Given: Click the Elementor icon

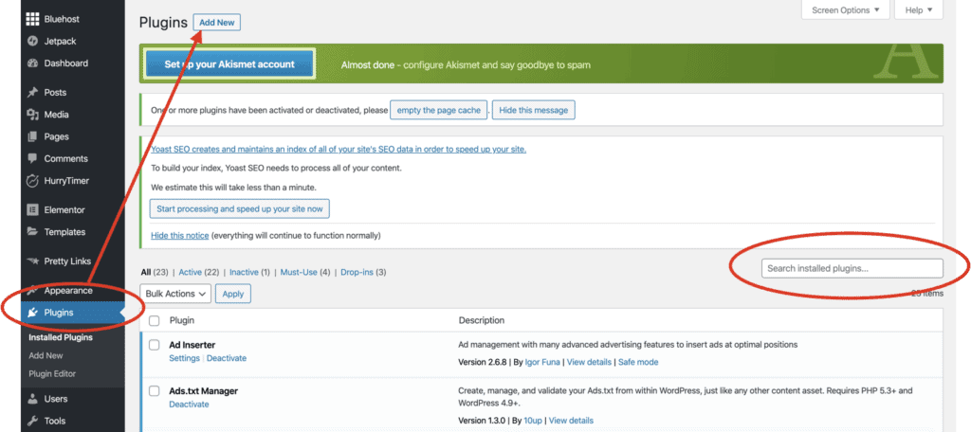Looking at the screenshot, I should [33, 209].
